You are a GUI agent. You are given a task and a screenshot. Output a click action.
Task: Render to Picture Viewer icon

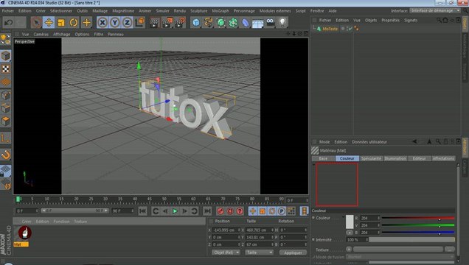pyautogui.click(x=167, y=23)
